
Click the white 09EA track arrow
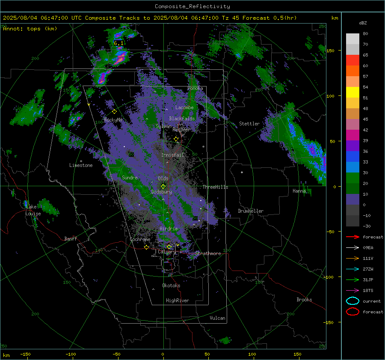tap(352, 248)
